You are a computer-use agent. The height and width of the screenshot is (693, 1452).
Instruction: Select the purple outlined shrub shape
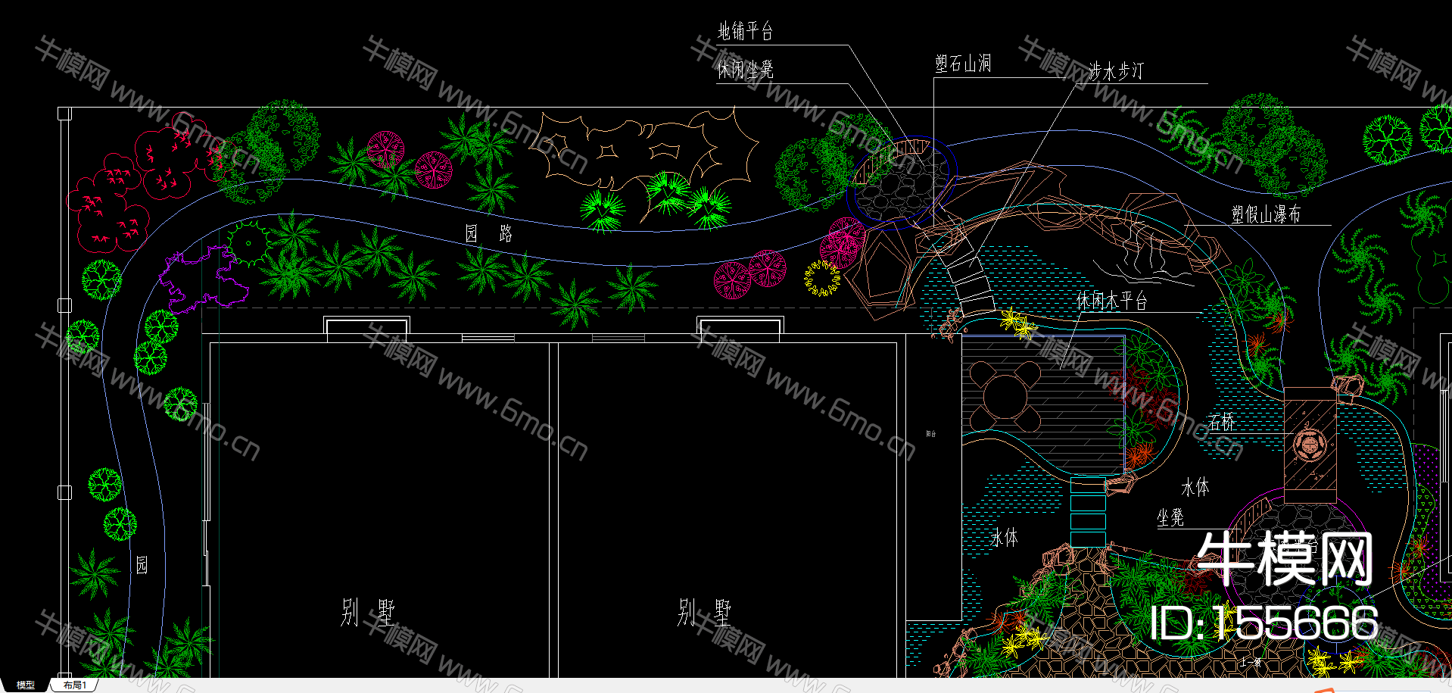click(x=204, y=279)
